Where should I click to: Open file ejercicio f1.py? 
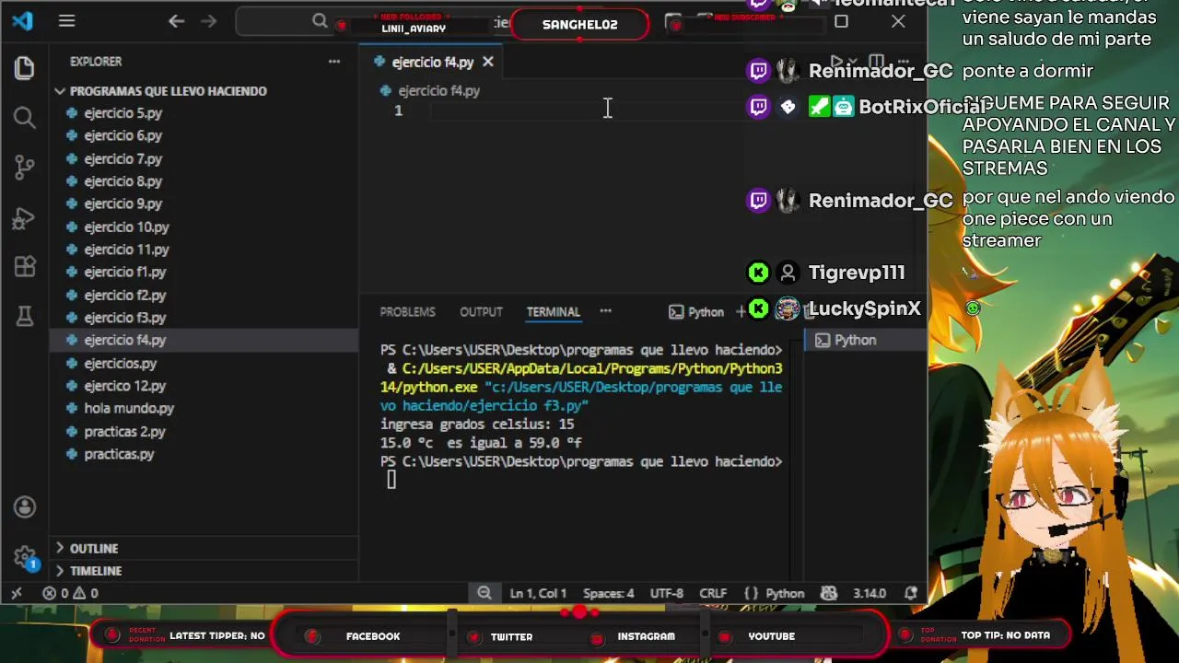[x=124, y=272]
